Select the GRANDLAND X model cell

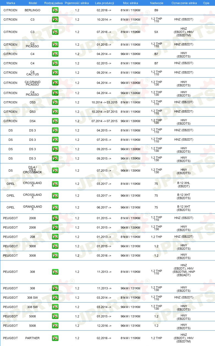pos(32,207)
